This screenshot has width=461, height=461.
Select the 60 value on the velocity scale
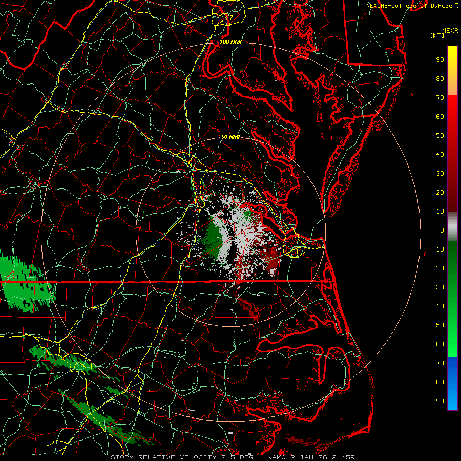440,116
